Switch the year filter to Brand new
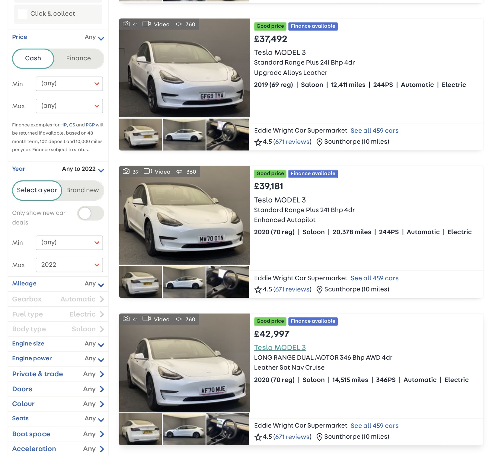The height and width of the screenshot is (455, 495). click(82, 190)
